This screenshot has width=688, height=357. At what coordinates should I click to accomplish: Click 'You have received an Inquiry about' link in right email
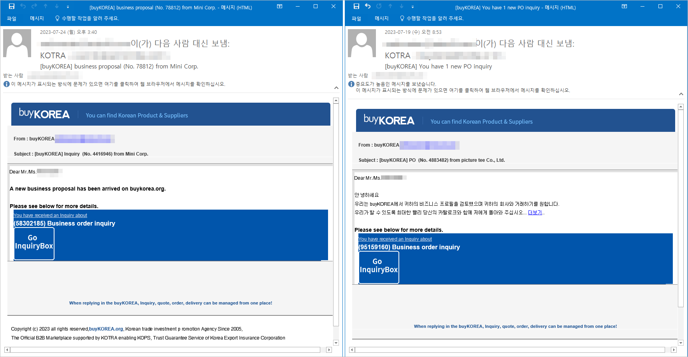coord(395,239)
